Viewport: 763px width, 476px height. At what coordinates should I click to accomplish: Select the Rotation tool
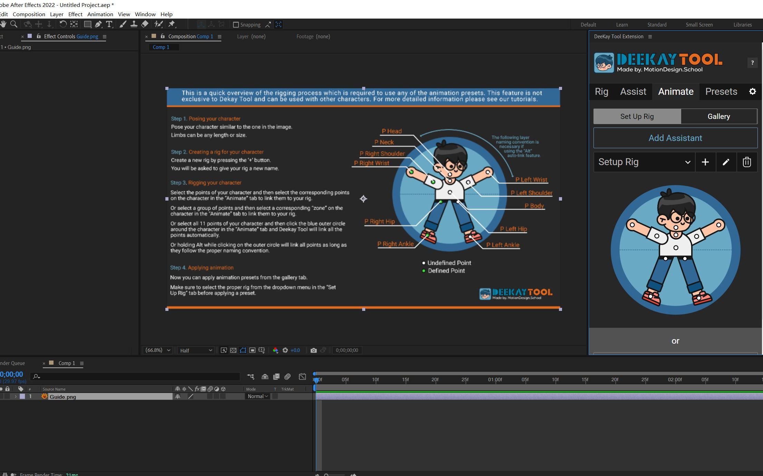(63, 24)
